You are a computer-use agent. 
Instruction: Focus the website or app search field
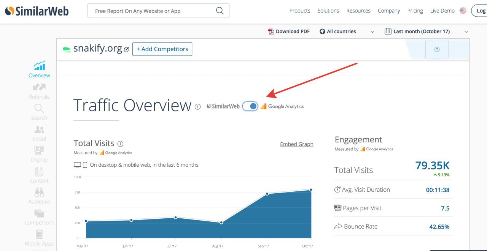coord(158,11)
